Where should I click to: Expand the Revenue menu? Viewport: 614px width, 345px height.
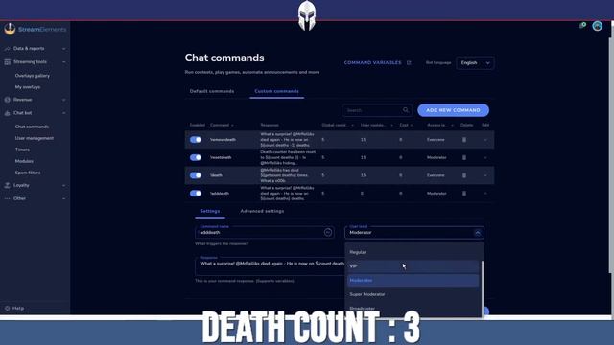[x=64, y=100]
